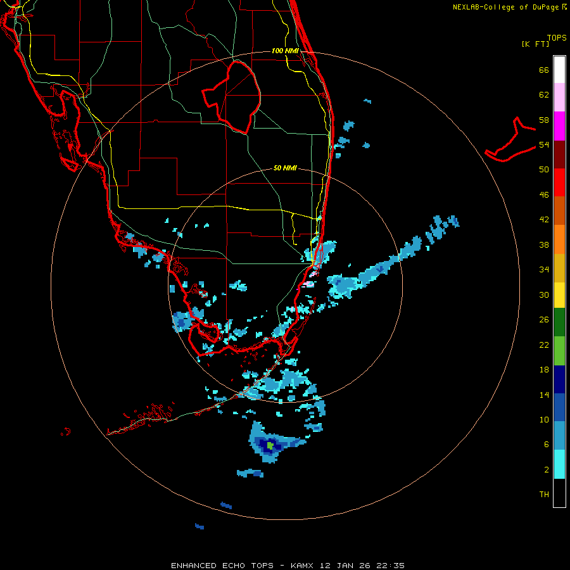Click the magenta color scale swatch
The width and height of the screenshot is (570, 570).
tap(559, 126)
